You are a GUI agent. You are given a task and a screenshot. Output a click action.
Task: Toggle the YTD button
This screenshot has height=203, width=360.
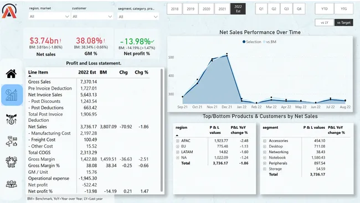pyautogui.click(x=325, y=9)
